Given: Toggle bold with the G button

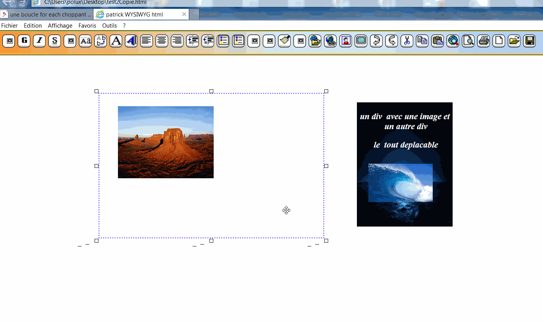Looking at the screenshot, I should click(24, 41).
